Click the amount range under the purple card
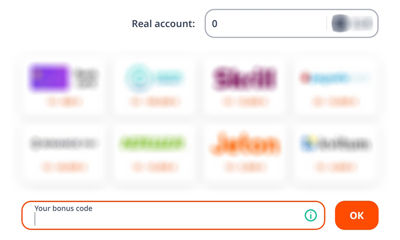This screenshot has width=400, height=240. 64,101
